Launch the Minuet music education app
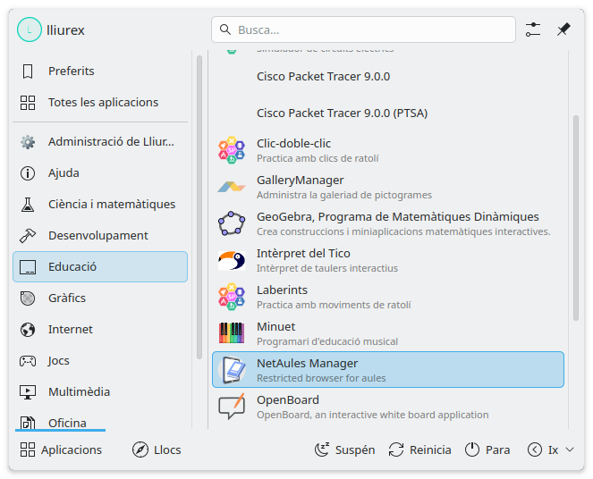Screen dimensions: 593x479 click(x=387, y=333)
